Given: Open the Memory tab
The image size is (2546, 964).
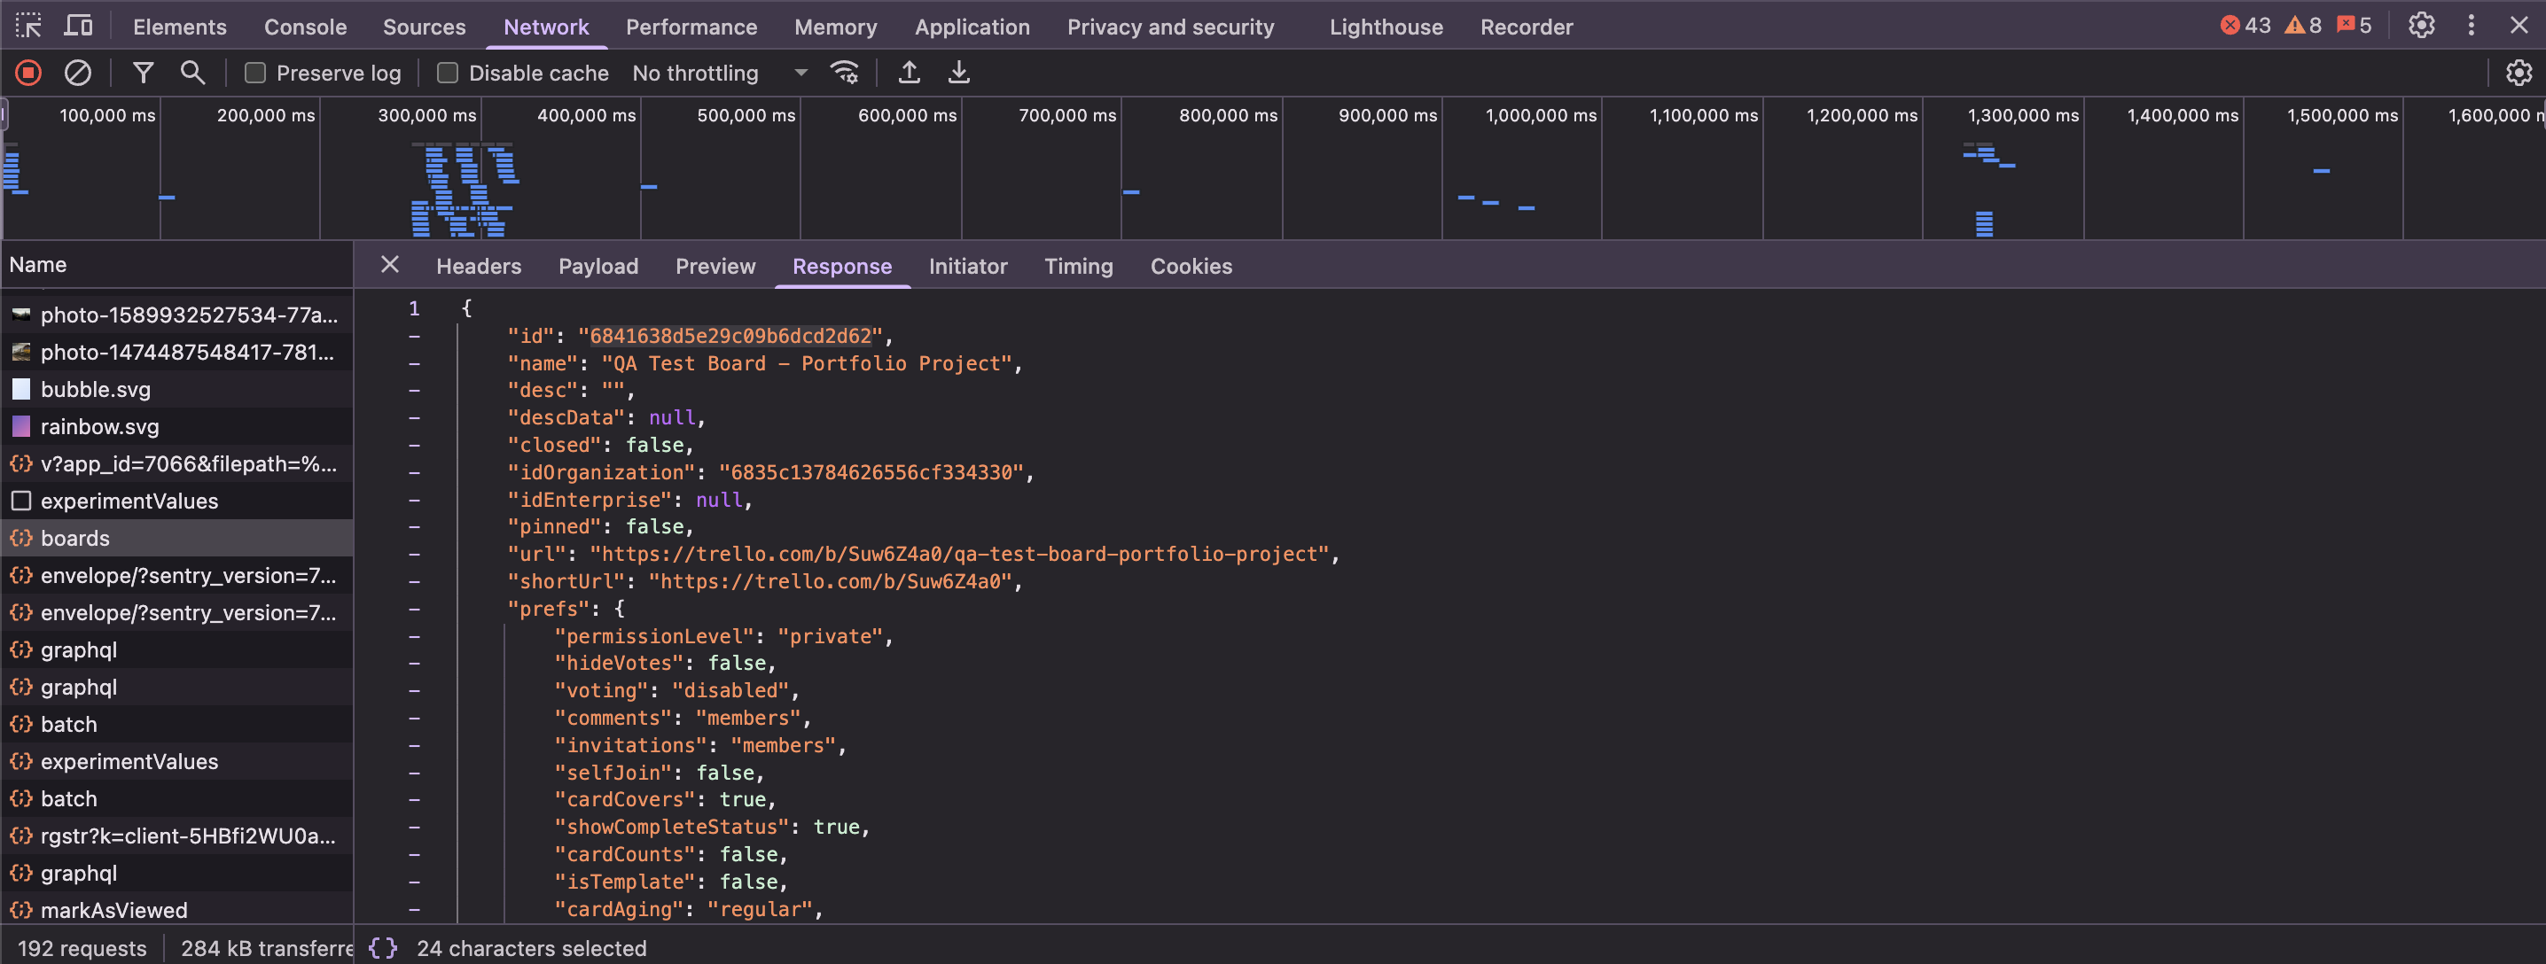Looking at the screenshot, I should tap(836, 27).
